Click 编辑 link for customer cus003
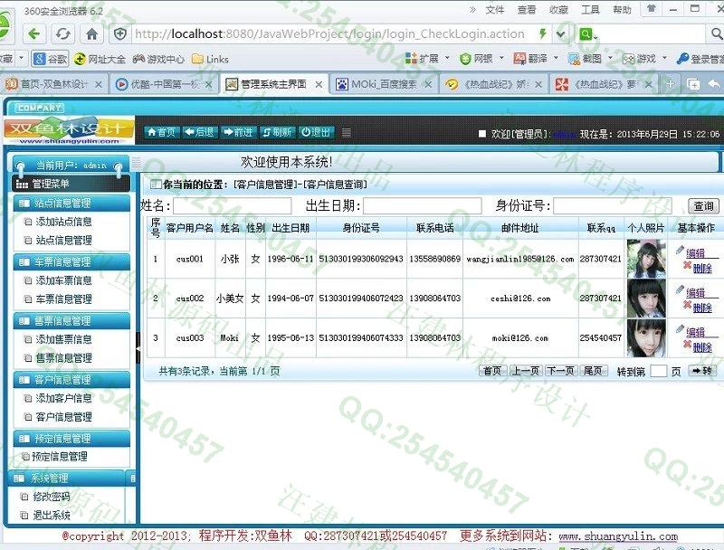 [x=695, y=332]
